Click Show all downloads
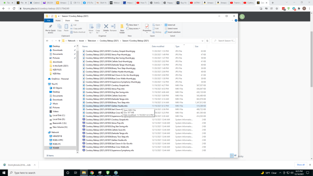313x176 pixels. (301, 165)
